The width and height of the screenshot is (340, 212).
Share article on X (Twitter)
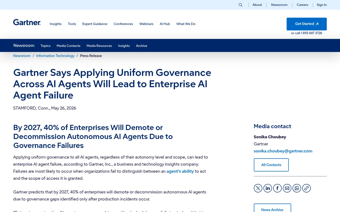pyautogui.click(x=258, y=188)
